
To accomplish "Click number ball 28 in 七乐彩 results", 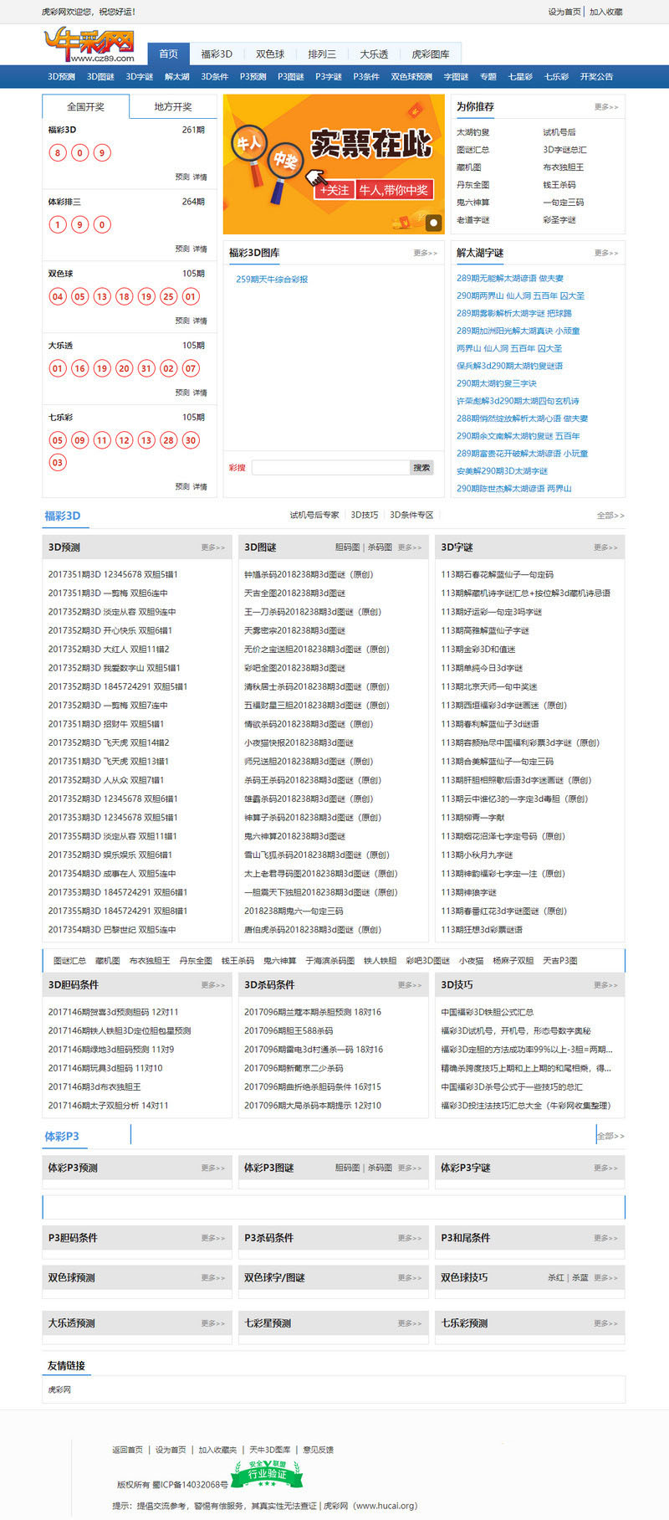I will tap(169, 440).
